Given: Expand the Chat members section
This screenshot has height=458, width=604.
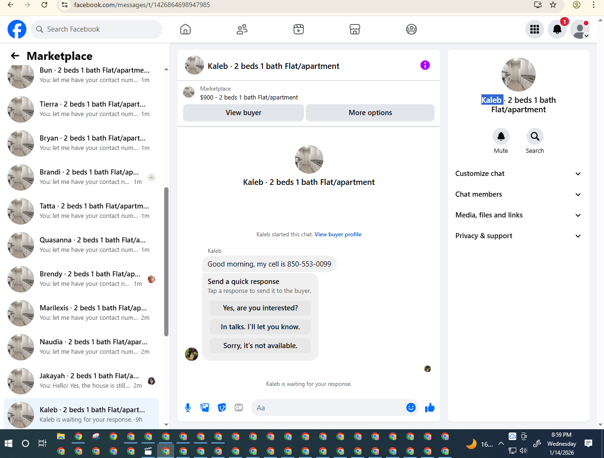Looking at the screenshot, I should [518, 194].
